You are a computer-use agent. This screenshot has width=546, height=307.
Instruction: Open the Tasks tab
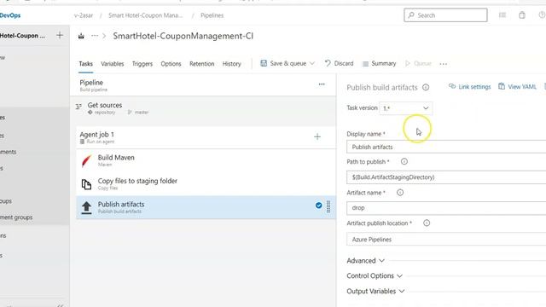(x=85, y=64)
